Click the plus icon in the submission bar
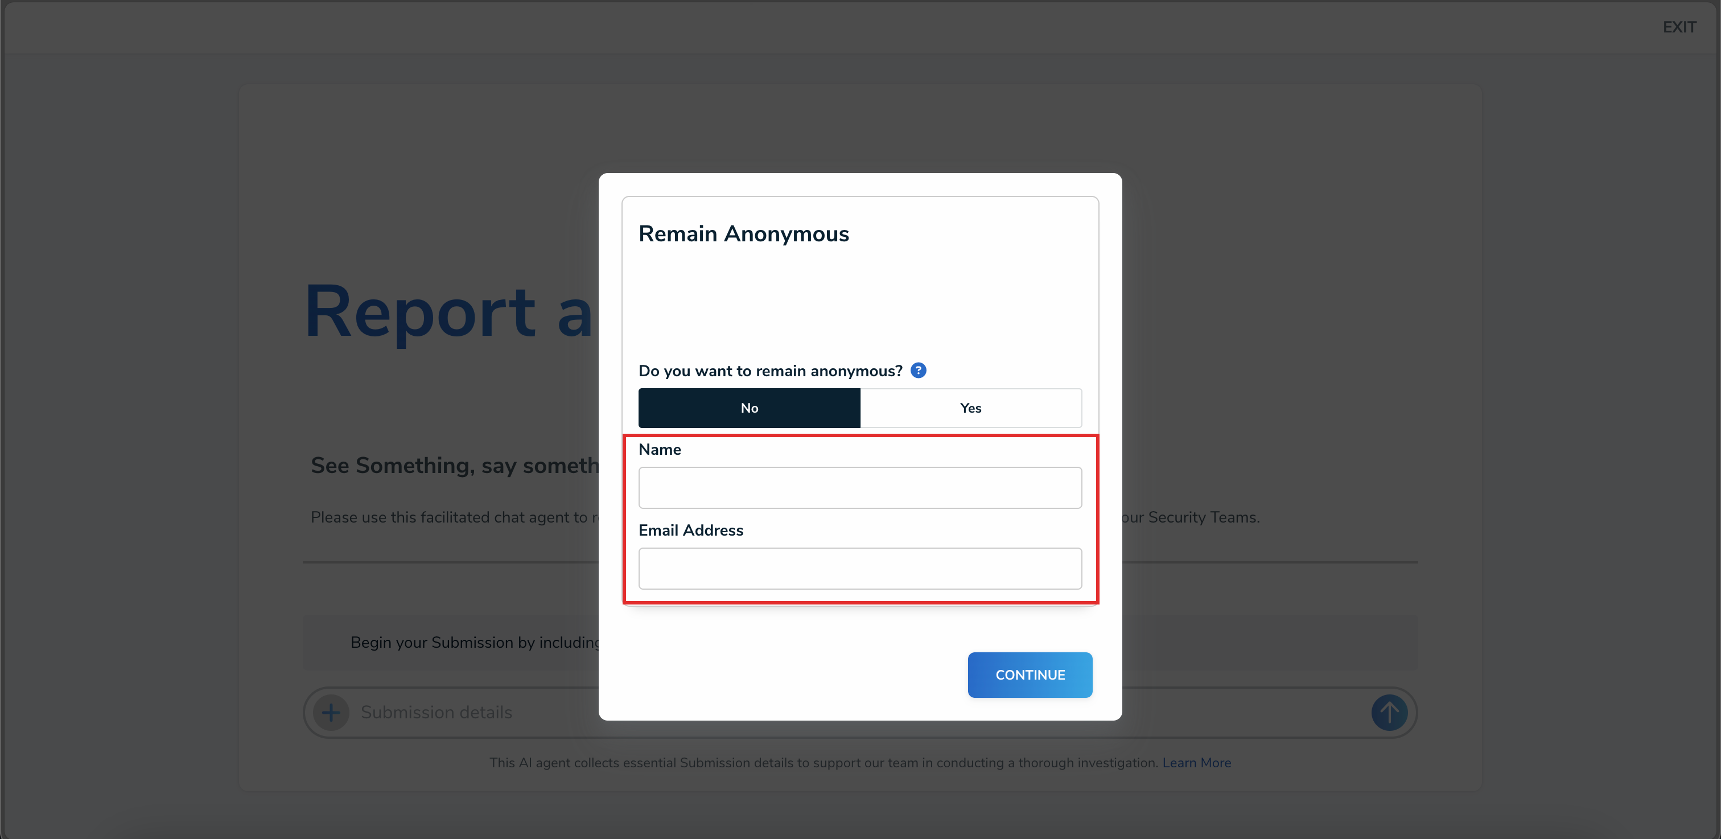1721x839 pixels. coord(331,712)
